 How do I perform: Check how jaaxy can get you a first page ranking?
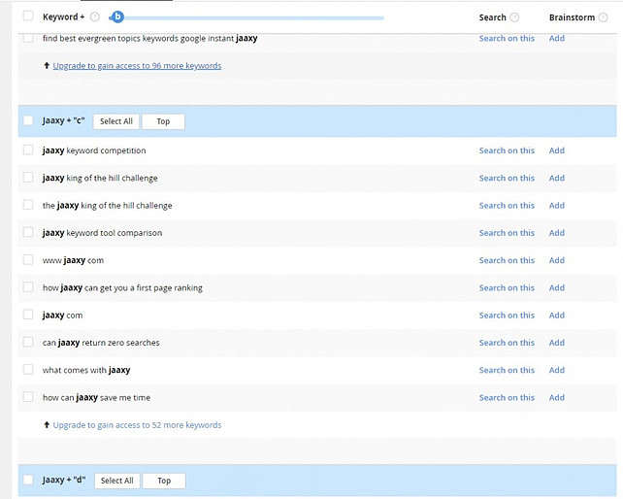(28, 287)
